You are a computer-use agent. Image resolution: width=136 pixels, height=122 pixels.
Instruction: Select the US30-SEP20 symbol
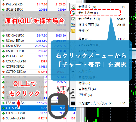pyautogui.click(x=14, y=46)
